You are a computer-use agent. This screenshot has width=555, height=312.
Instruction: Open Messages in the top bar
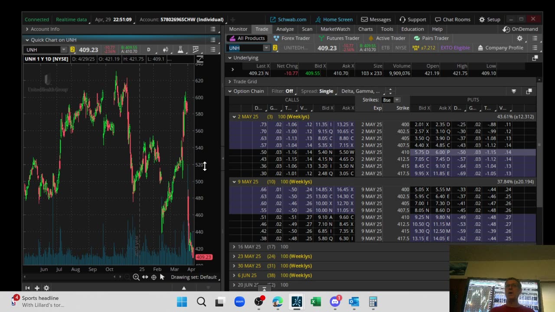coord(376,19)
